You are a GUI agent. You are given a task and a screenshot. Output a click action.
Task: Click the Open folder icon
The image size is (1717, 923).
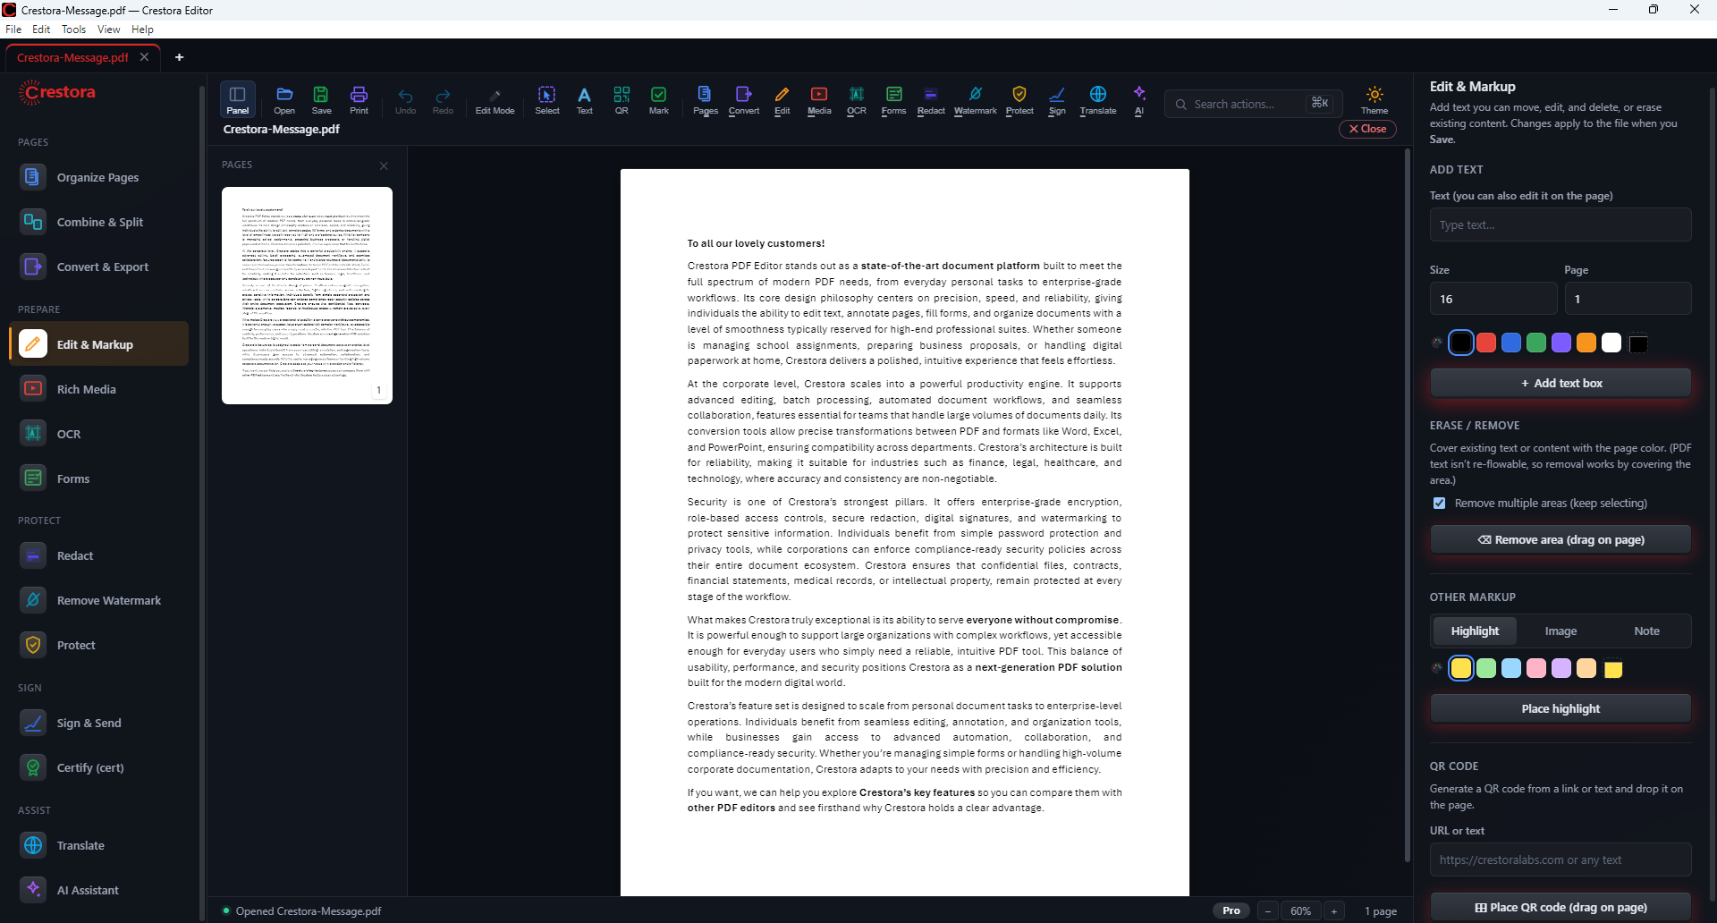click(284, 99)
